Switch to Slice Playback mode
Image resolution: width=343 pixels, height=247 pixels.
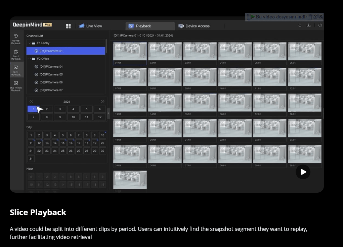pyautogui.click(x=16, y=70)
